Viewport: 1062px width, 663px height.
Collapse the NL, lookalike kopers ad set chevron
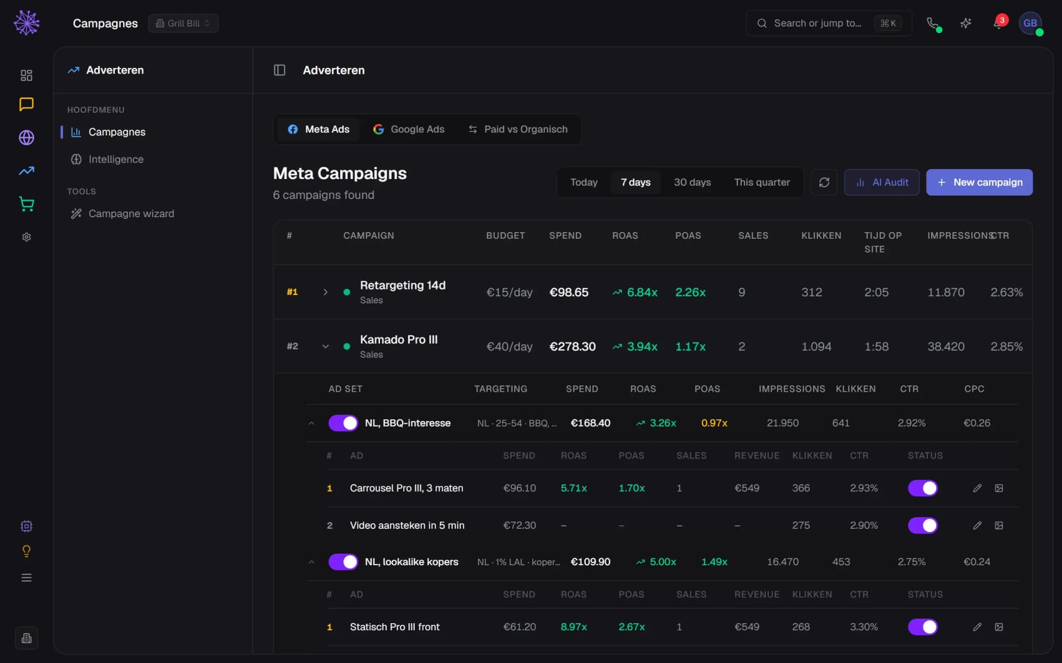click(x=311, y=562)
